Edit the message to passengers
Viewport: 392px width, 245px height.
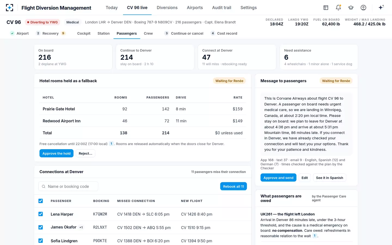305,178
